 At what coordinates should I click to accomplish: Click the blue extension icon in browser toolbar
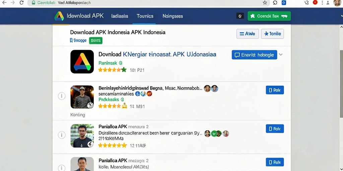click(284, 3)
